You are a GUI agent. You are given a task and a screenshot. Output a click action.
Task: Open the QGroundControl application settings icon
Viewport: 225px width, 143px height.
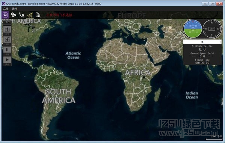(5, 15)
